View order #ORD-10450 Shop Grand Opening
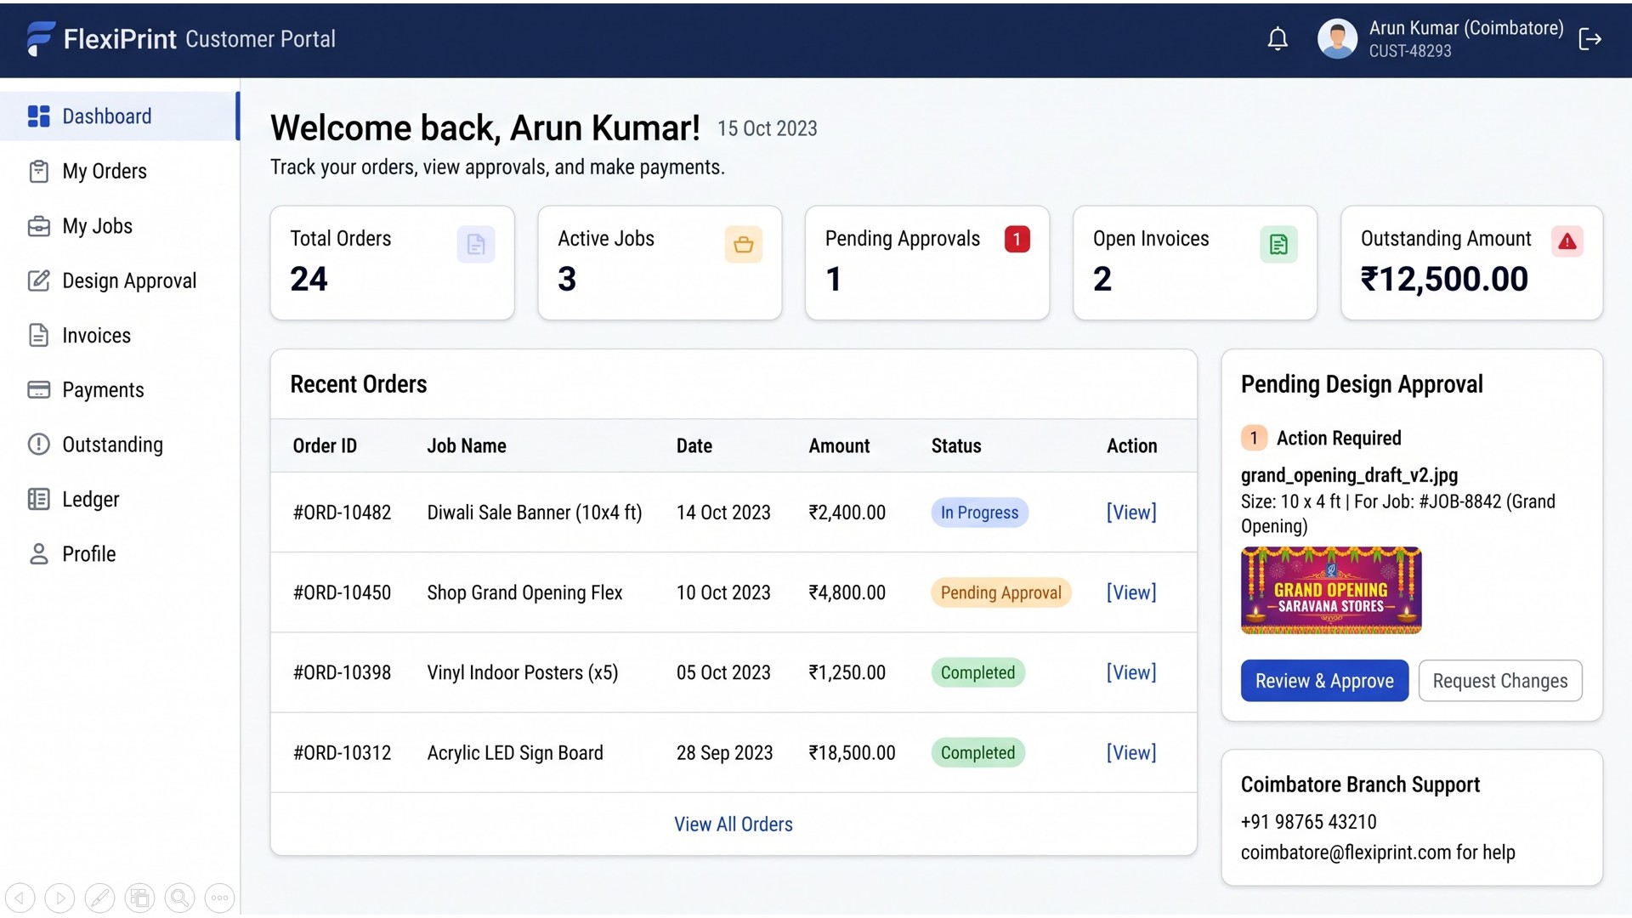The image size is (1632, 918). click(1131, 592)
